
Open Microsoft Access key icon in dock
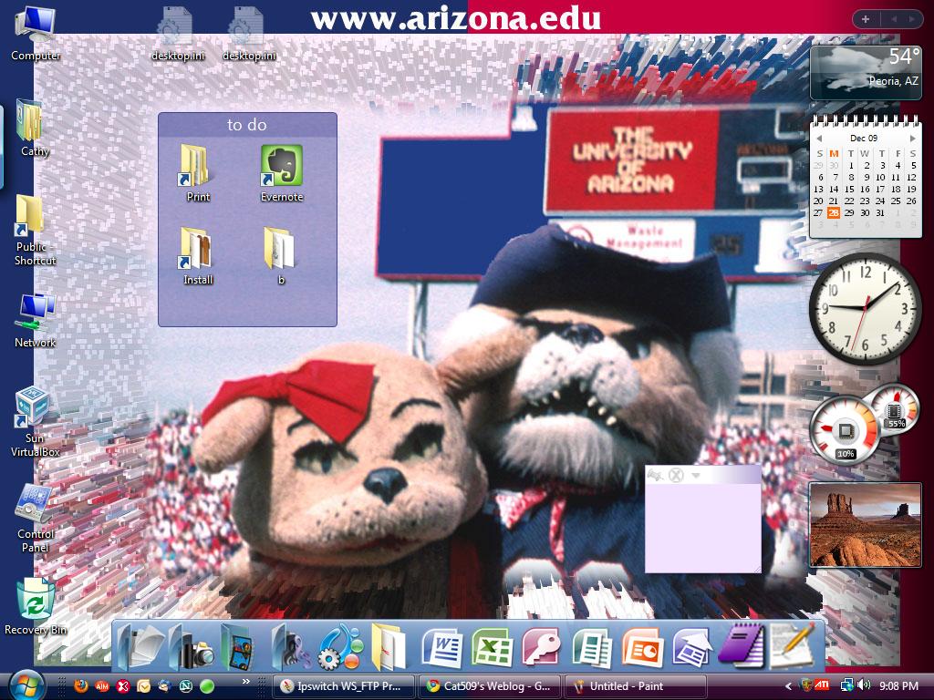541,648
